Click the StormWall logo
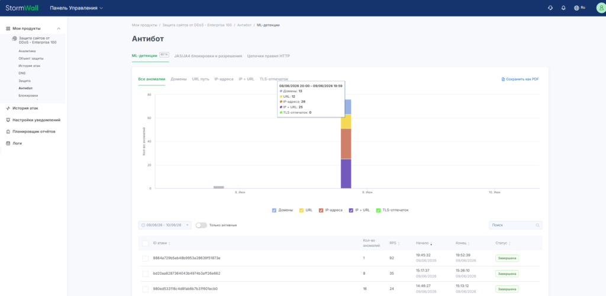The height and width of the screenshot is (296, 606). 22,8
